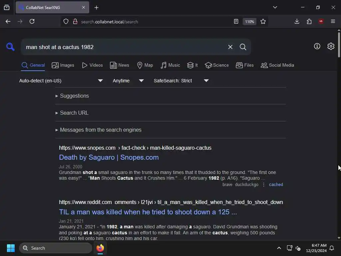Open the Extensions puzzle icon

click(x=309, y=21)
